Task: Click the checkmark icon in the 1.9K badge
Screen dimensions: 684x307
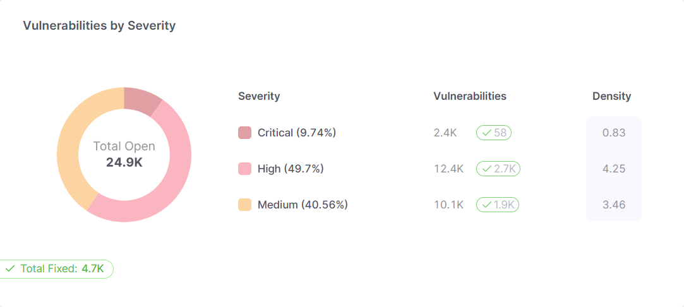Action: (x=486, y=205)
